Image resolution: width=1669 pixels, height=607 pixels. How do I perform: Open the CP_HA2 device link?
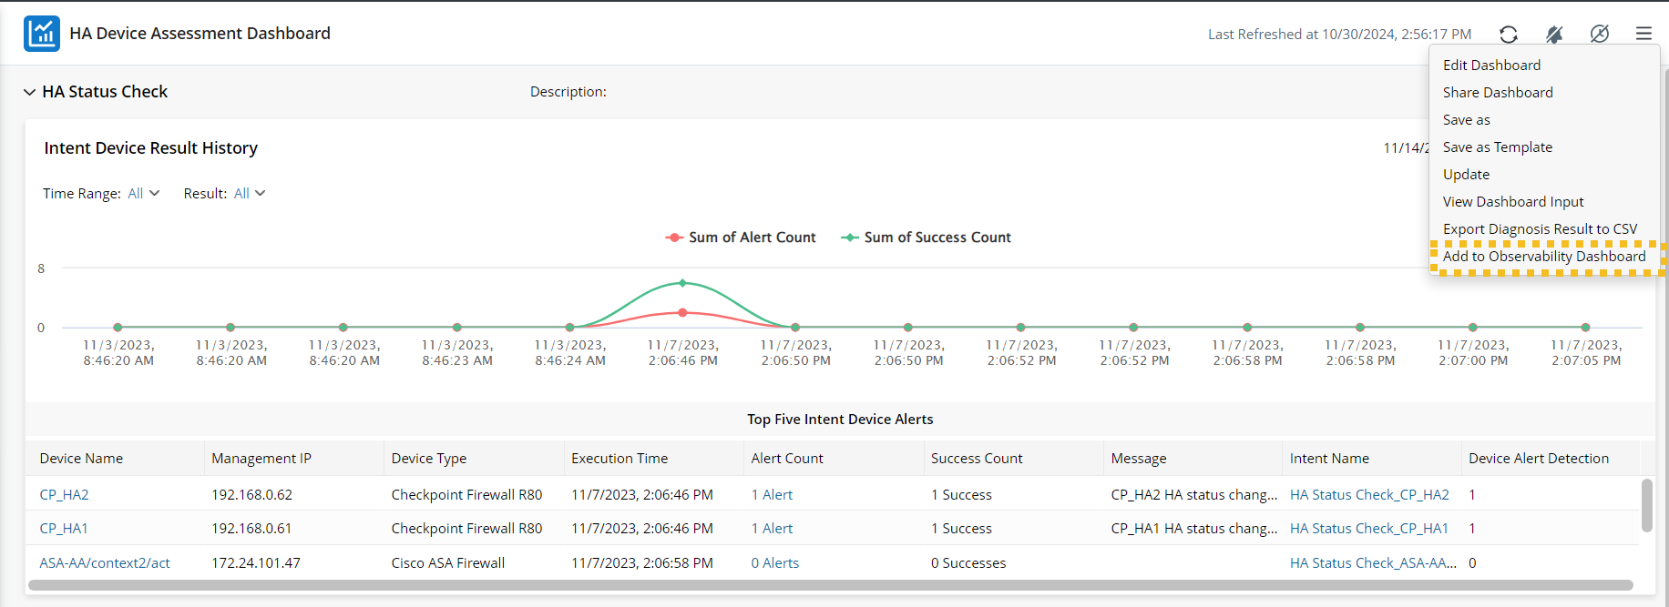pos(64,495)
